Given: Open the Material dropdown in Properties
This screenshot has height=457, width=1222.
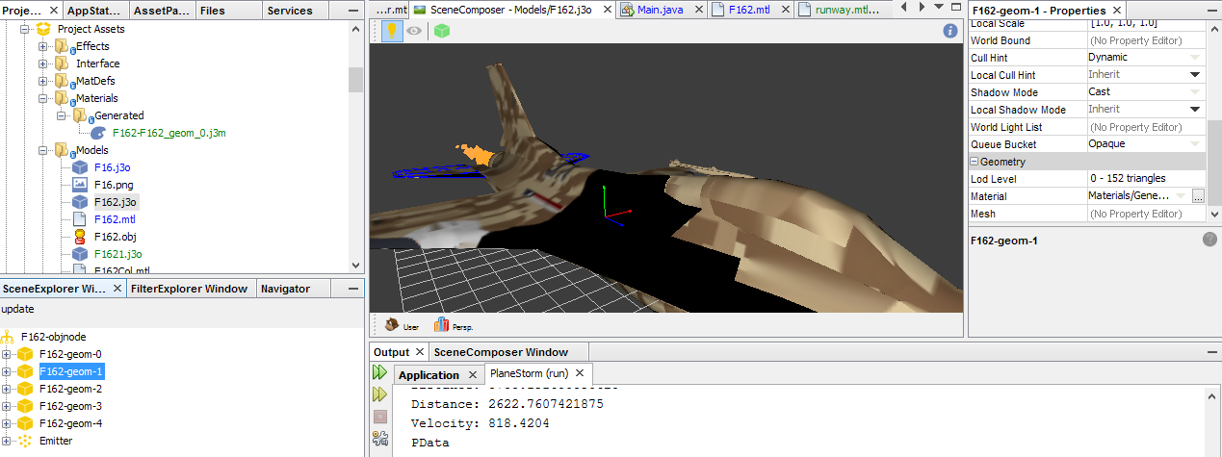Looking at the screenshot, I should (1182, 195).
